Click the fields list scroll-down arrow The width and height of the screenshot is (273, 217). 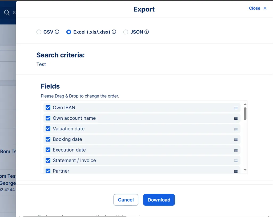point(245,170)
